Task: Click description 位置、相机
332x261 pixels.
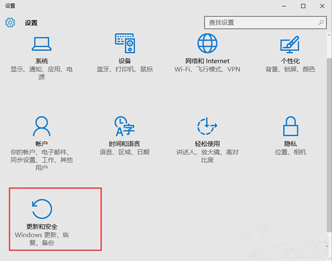Action: tap(290, 152)
